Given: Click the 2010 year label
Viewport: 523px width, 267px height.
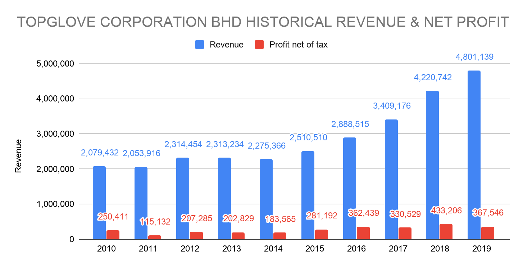Looking at the screenshot, I should (106, 249).
